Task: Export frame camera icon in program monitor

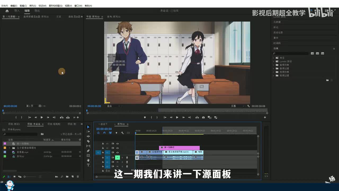Action: [x=203, y=117]
